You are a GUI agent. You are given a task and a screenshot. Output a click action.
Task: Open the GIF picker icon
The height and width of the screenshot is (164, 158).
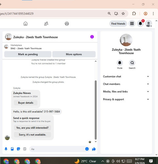[25, 149]
